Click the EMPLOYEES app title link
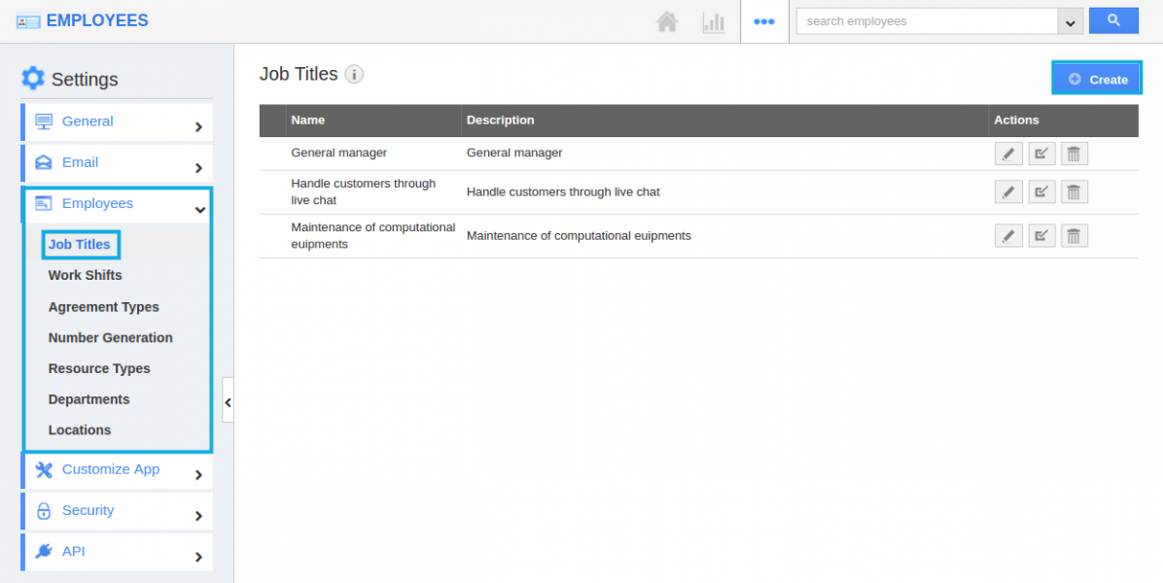 (97, 20)
